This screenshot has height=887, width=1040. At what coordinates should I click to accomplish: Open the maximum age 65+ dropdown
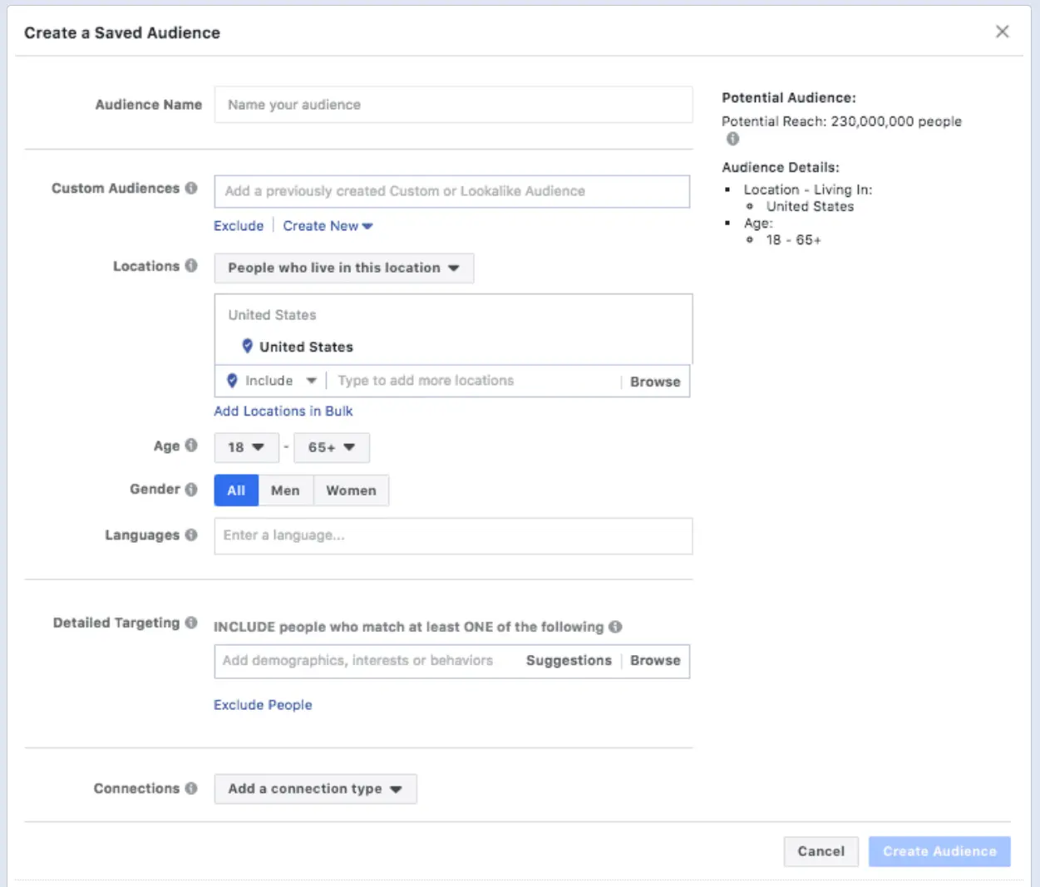331,447
